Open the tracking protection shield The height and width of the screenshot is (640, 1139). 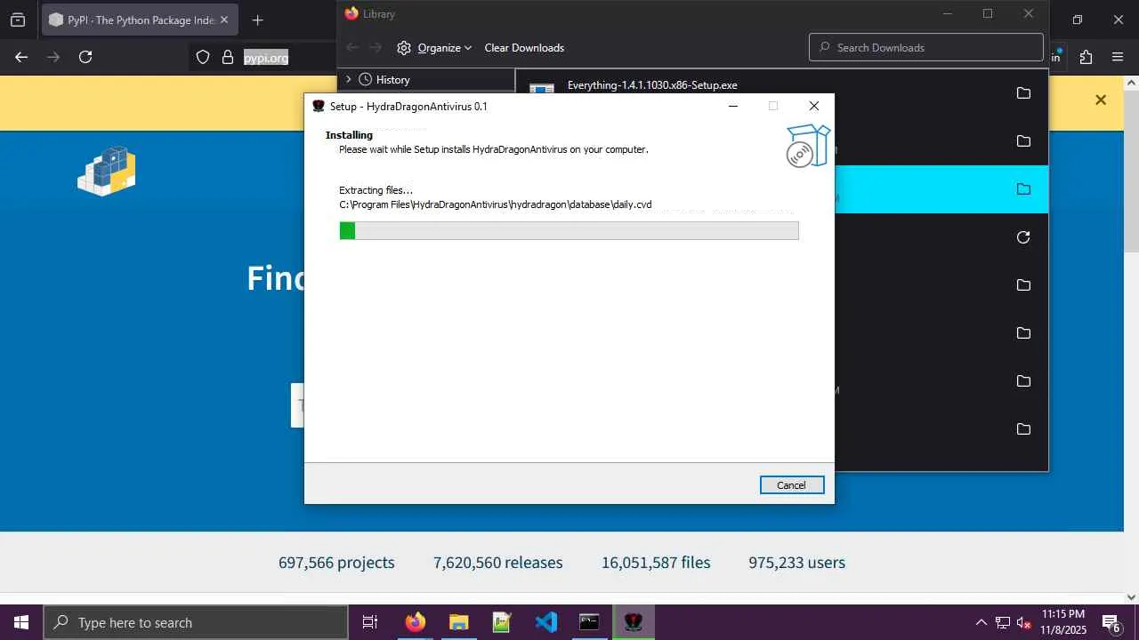coord(203,57)
